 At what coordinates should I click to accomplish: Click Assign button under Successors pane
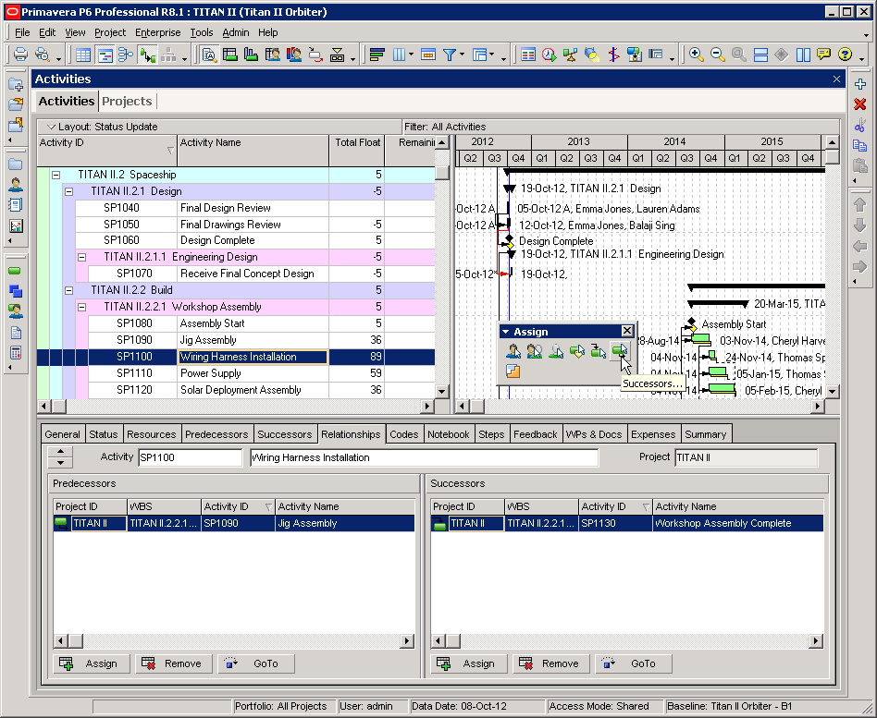(x=469, y=663)
